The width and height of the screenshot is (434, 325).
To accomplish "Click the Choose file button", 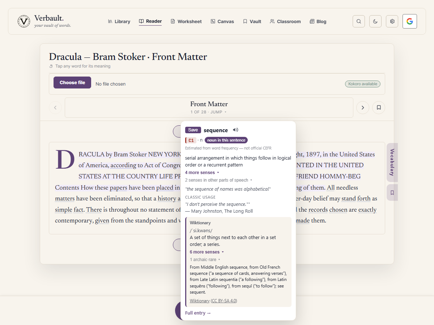I will click(72, 83).
